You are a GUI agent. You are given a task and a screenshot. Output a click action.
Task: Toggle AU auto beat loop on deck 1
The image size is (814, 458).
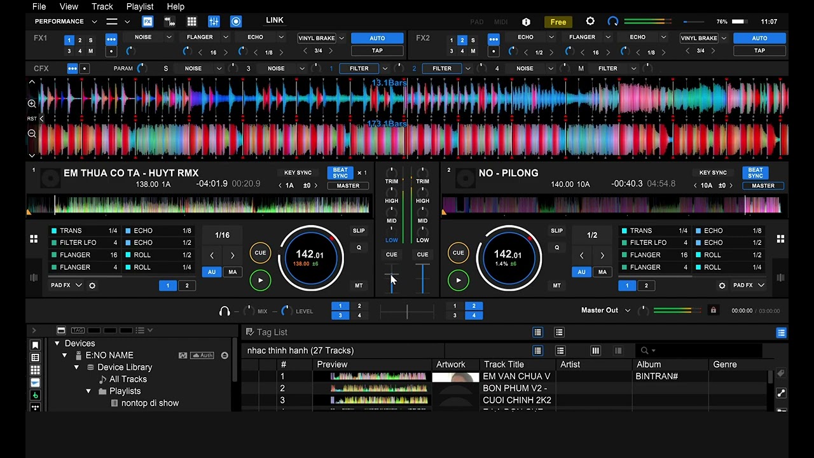point(212,272)
